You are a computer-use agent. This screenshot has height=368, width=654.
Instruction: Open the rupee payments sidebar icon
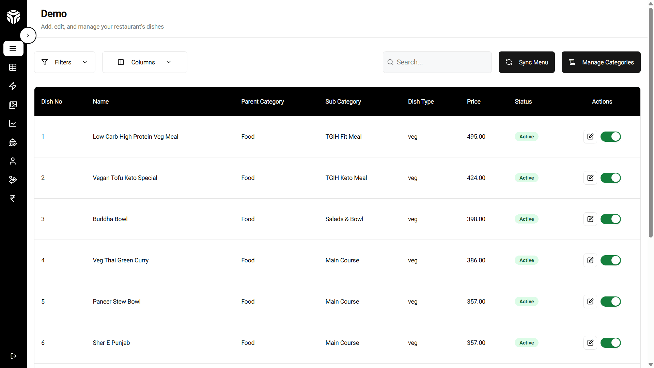pos(13,199)
